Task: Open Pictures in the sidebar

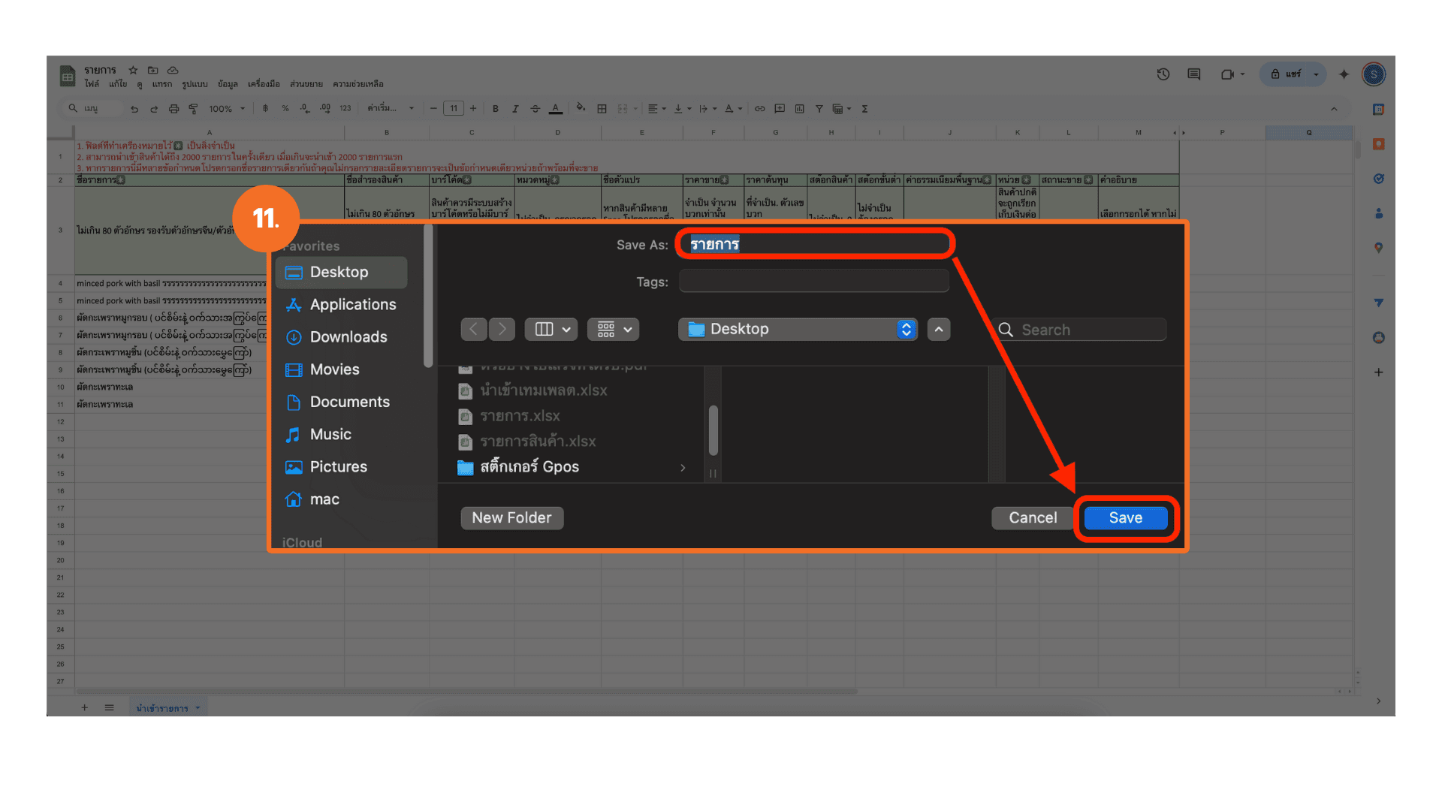Action: pyautogui.click(x=338, y=467)
